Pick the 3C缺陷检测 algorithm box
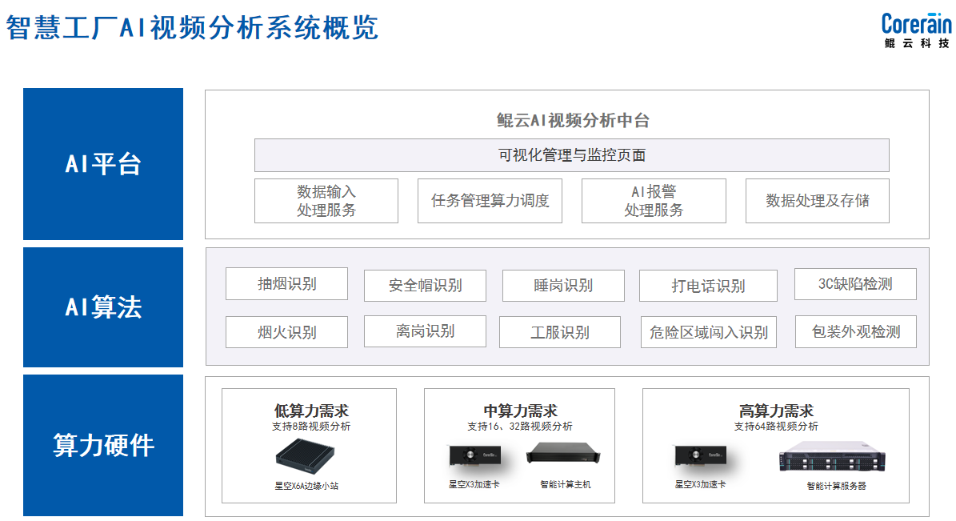 pos(855,284)
